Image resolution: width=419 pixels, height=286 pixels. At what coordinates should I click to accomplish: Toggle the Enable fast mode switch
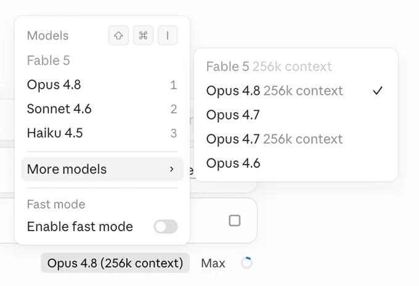click(x=165, y=227)
